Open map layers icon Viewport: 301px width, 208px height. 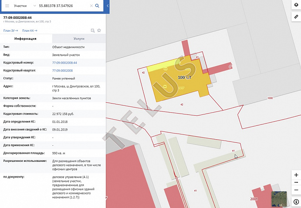point(296,5)
